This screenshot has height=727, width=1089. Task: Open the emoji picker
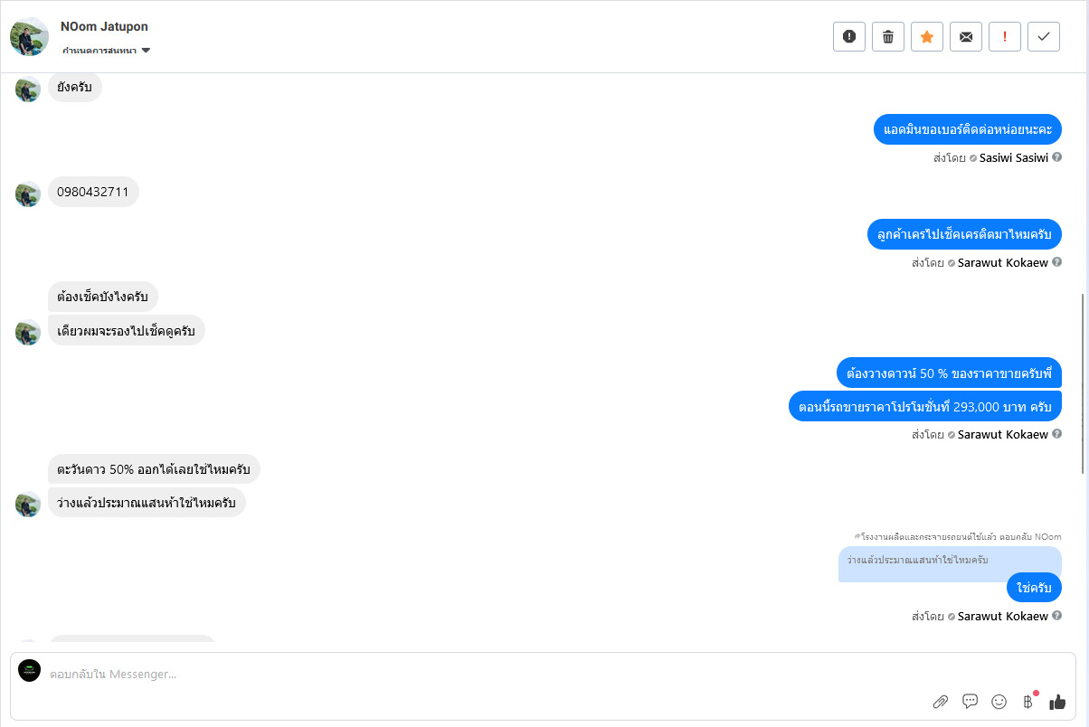[x=999, y=702]
